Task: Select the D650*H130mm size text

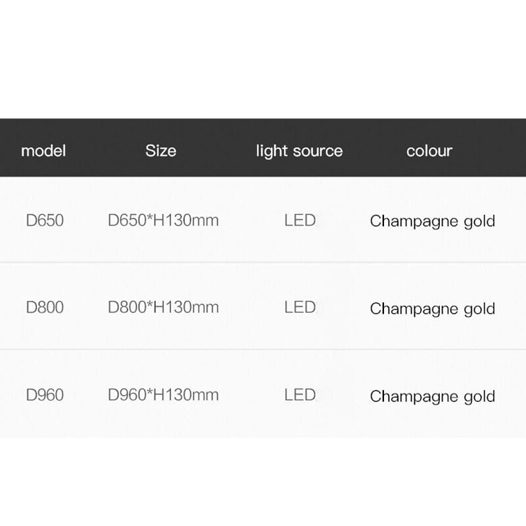Action: (163, 220)
